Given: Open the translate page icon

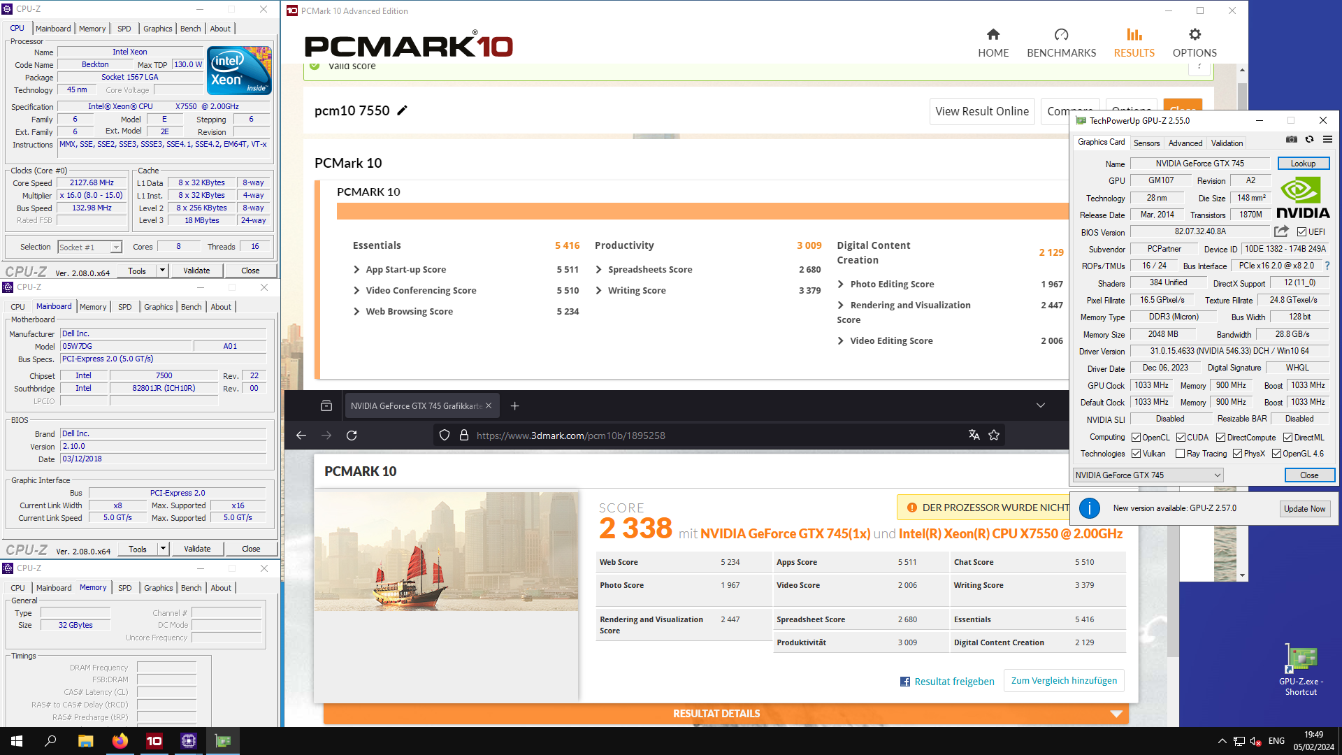Looking at the screenshot, I should [x=974, y=435].
